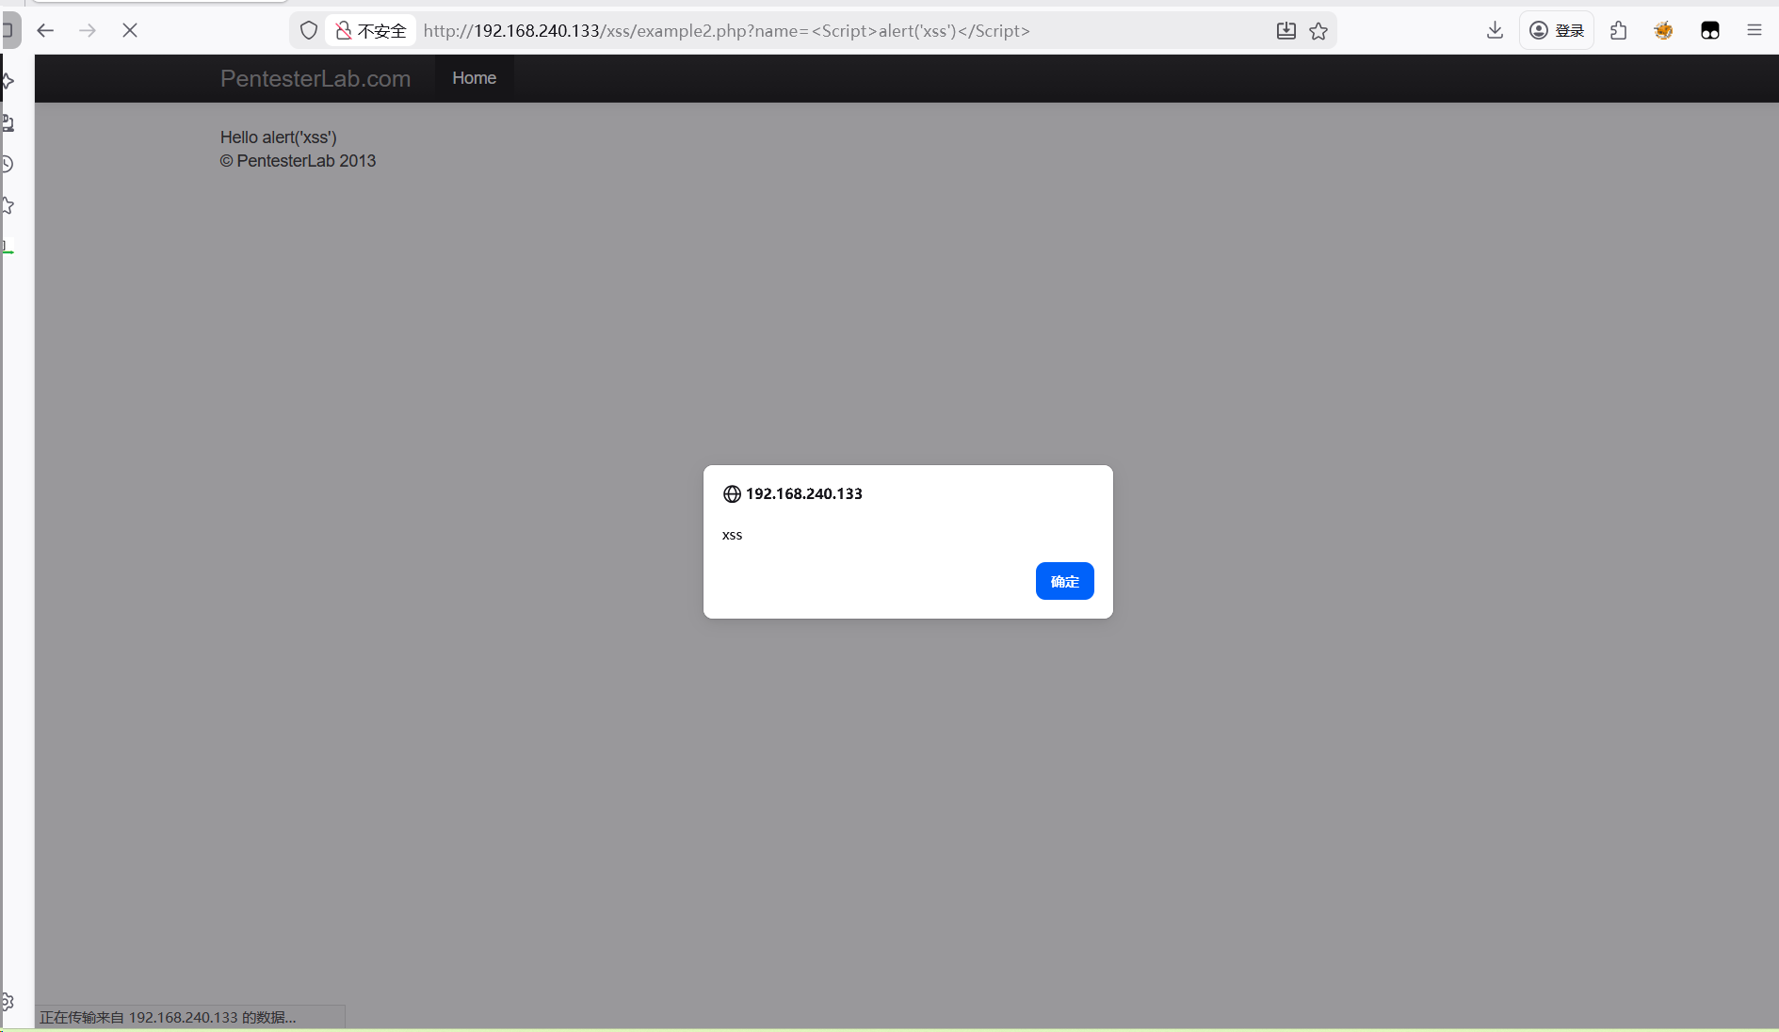
Task: Open the hamburger application menu
Action: [x=1754, y=30]
